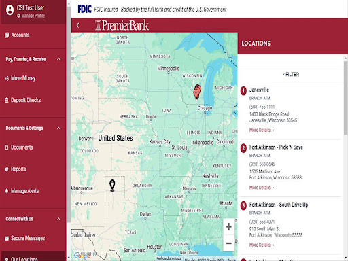Click the PremierBank logo
The image size is (348, 261).
pos(122,25)
